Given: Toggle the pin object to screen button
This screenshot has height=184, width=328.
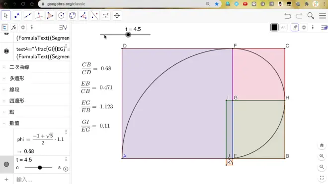Looking at the screenshot, I should [295, 27].
